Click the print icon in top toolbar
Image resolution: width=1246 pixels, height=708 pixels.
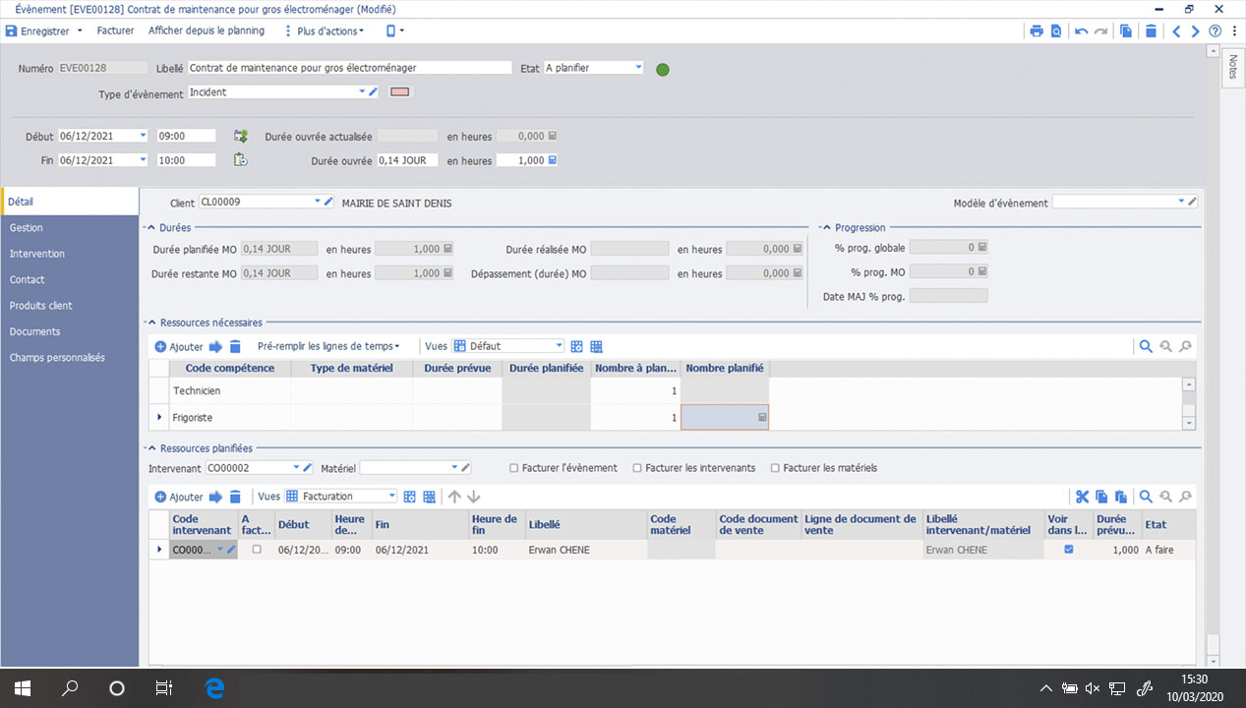(1037, 30)
